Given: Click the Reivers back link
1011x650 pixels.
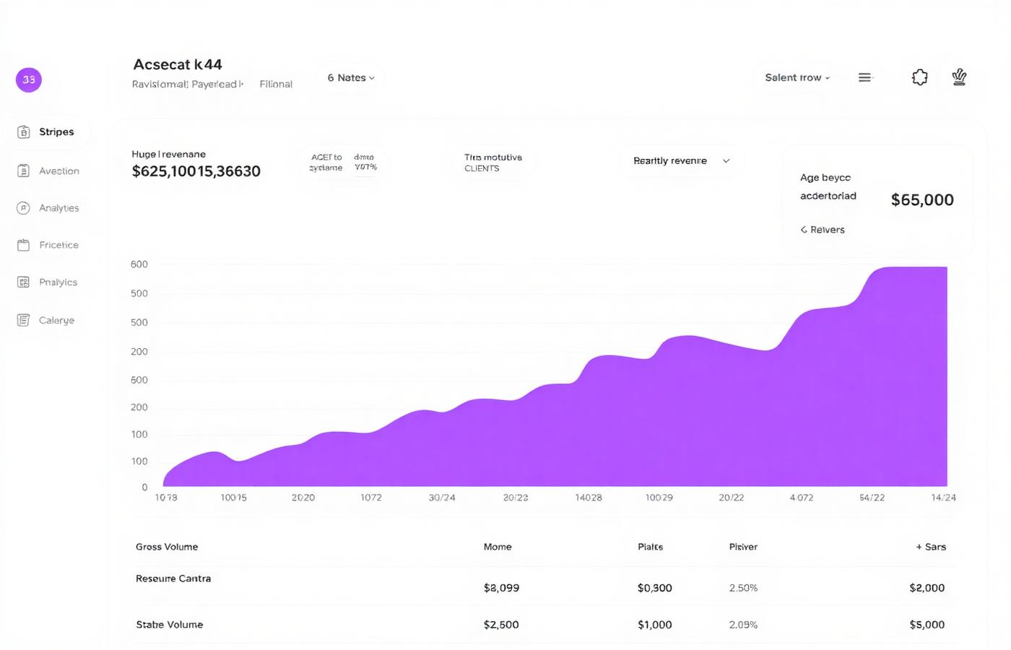Looking at the screenshot, I should pyautogui.click(x=823, y=230).
